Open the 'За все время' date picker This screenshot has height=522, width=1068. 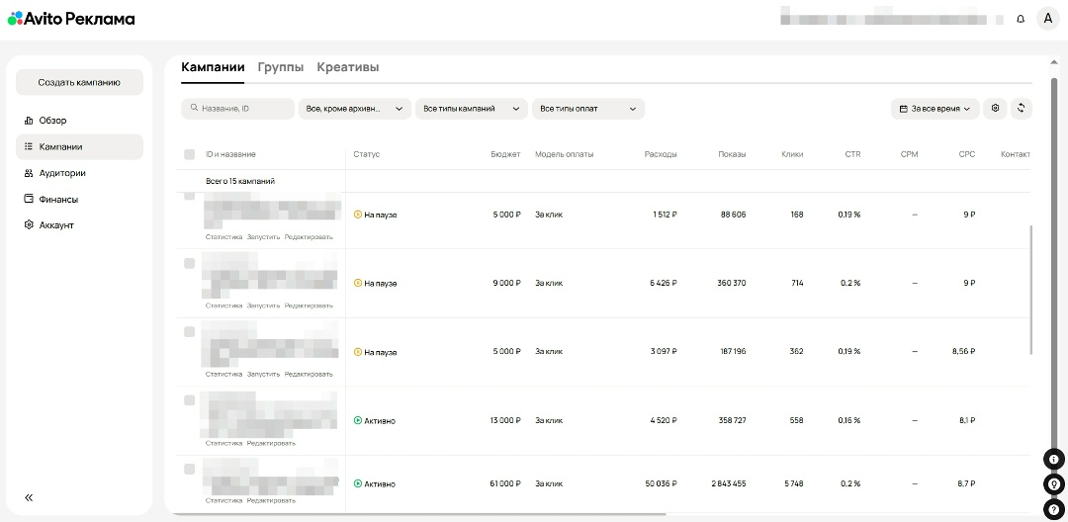[x=934, y=109]
